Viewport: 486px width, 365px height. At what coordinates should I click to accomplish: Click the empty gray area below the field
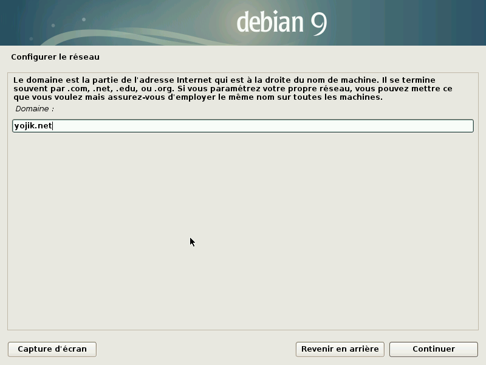pyautogui.click(x=243, y=231)
